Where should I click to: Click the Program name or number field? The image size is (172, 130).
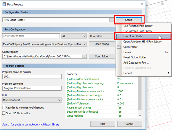[32, 76]
